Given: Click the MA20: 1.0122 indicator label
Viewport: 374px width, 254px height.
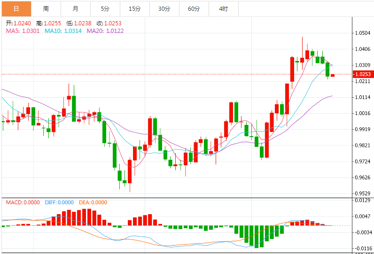Looking at the screenshot, I should [105, 31].
